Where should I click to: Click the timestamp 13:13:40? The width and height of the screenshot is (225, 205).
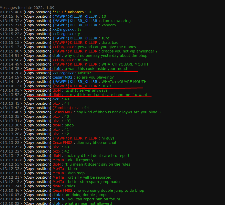click(x=11, y=112)
